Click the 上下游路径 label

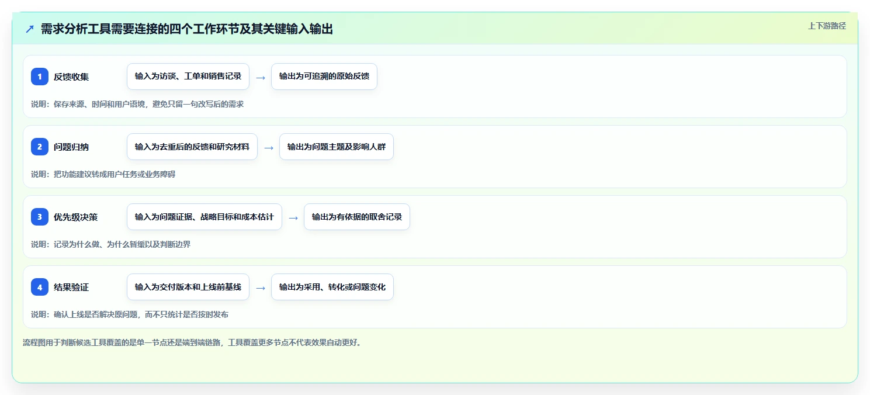click(827, 26)
